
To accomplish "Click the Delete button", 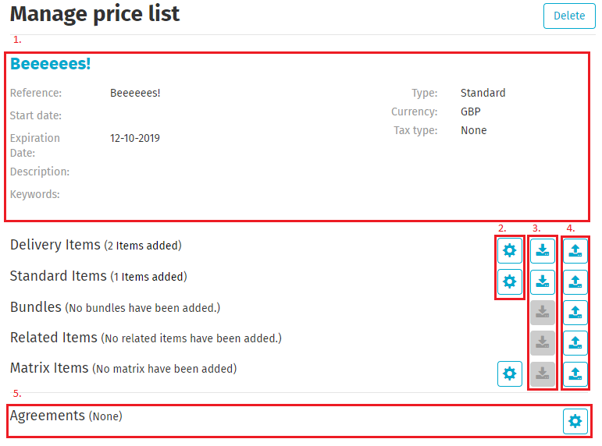I will (569, 16).
